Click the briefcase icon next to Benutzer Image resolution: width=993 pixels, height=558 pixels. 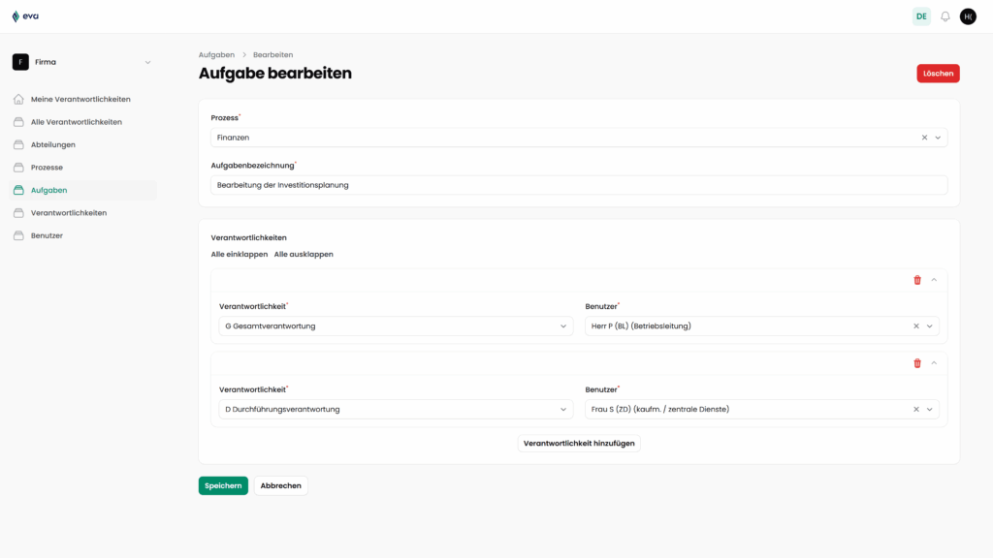click(17, 234)
